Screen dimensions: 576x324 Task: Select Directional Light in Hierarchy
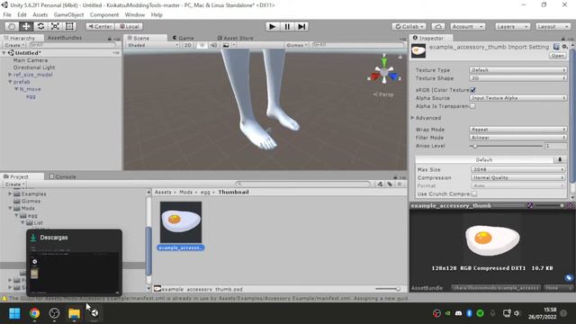[x=34, y=67]
